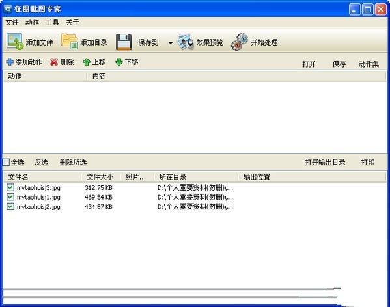This screenshot has width=390, height=307.
Task: Click the blue plus 添加动作 icon
Action: (x=10, y=62)
